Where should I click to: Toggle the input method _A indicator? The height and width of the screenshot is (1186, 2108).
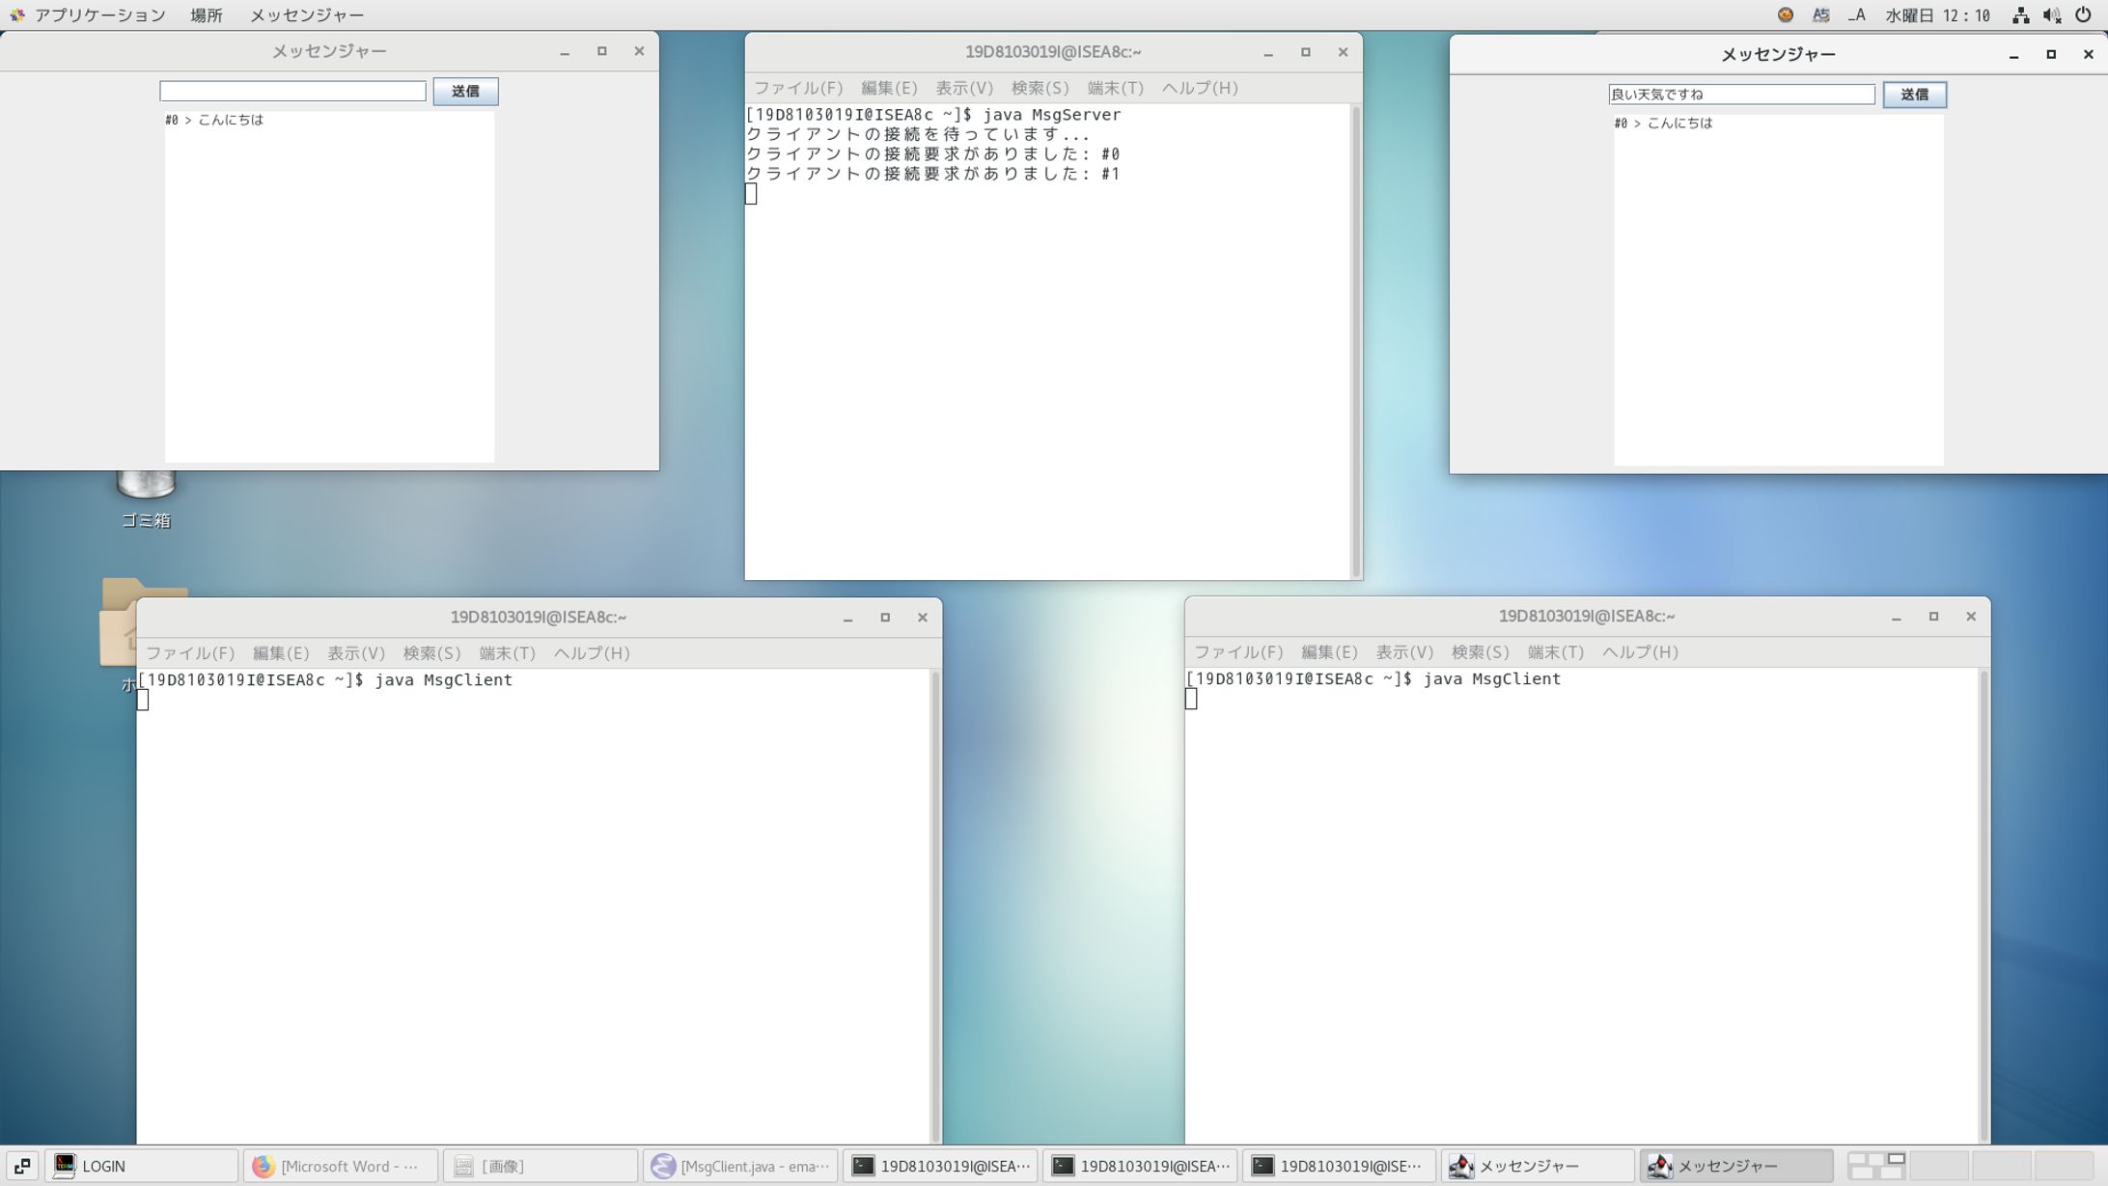(x=1856, y=15)
